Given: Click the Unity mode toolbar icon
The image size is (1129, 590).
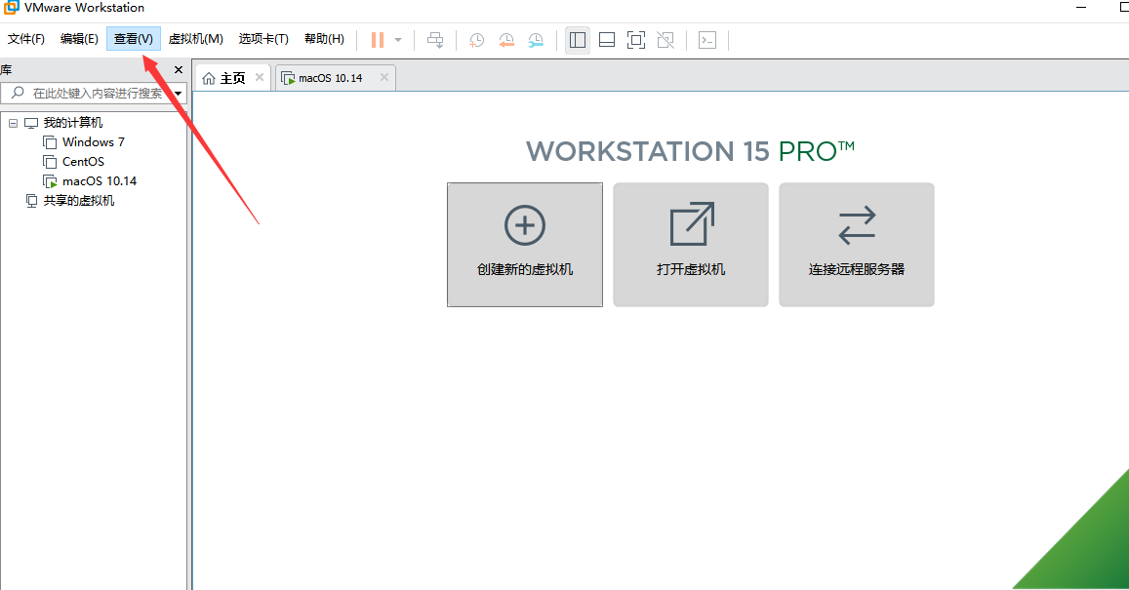Looking at the screenshot, I should click(x=666, y=40).
